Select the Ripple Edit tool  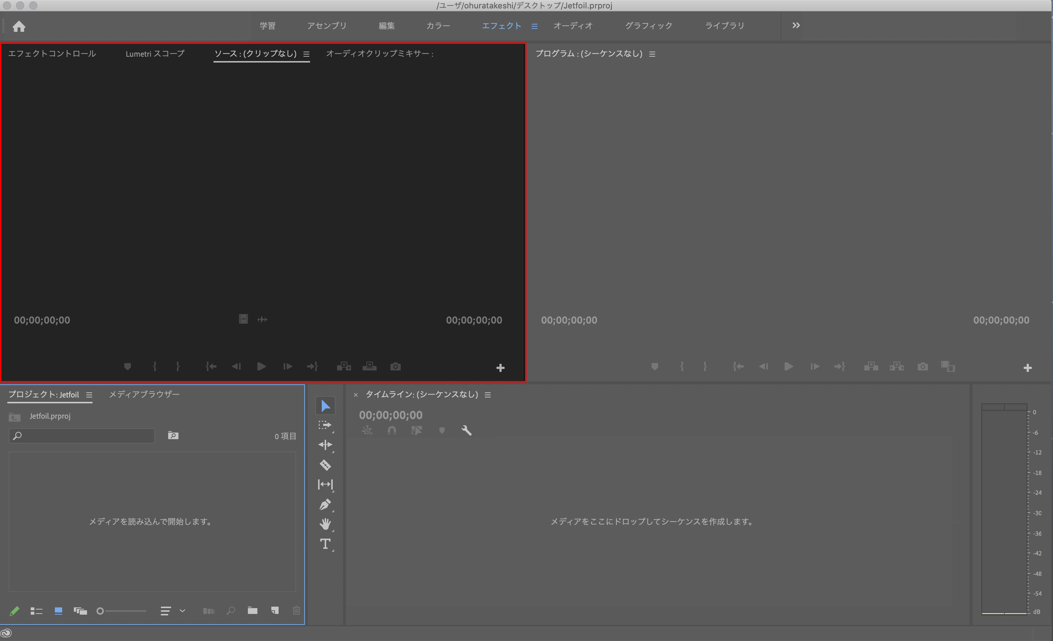pos(325,445)
